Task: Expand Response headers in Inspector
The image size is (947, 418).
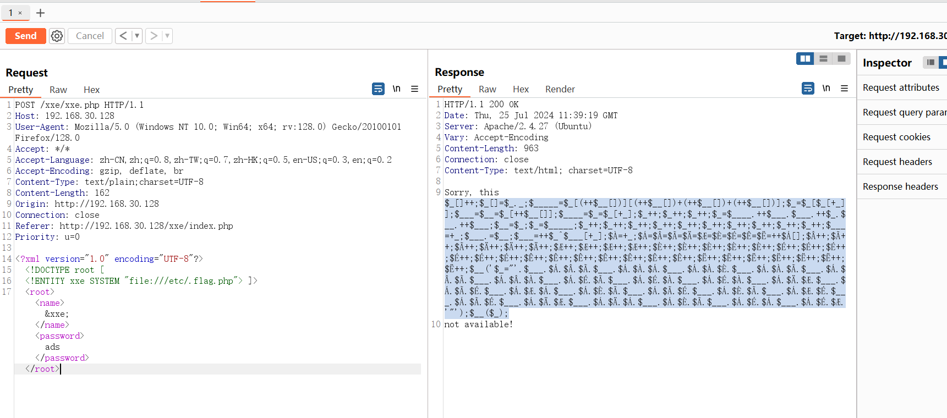Action: click(x=902, y=186)
